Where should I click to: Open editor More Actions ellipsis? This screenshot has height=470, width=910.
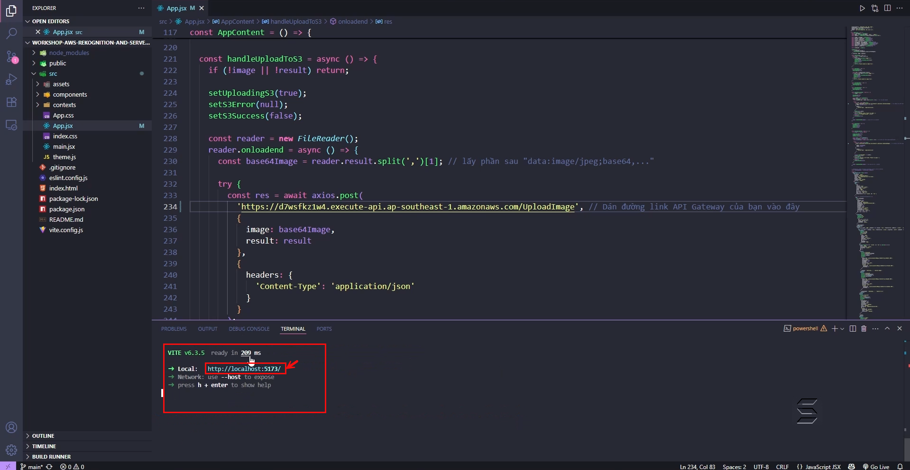click(x=900, y=8)
